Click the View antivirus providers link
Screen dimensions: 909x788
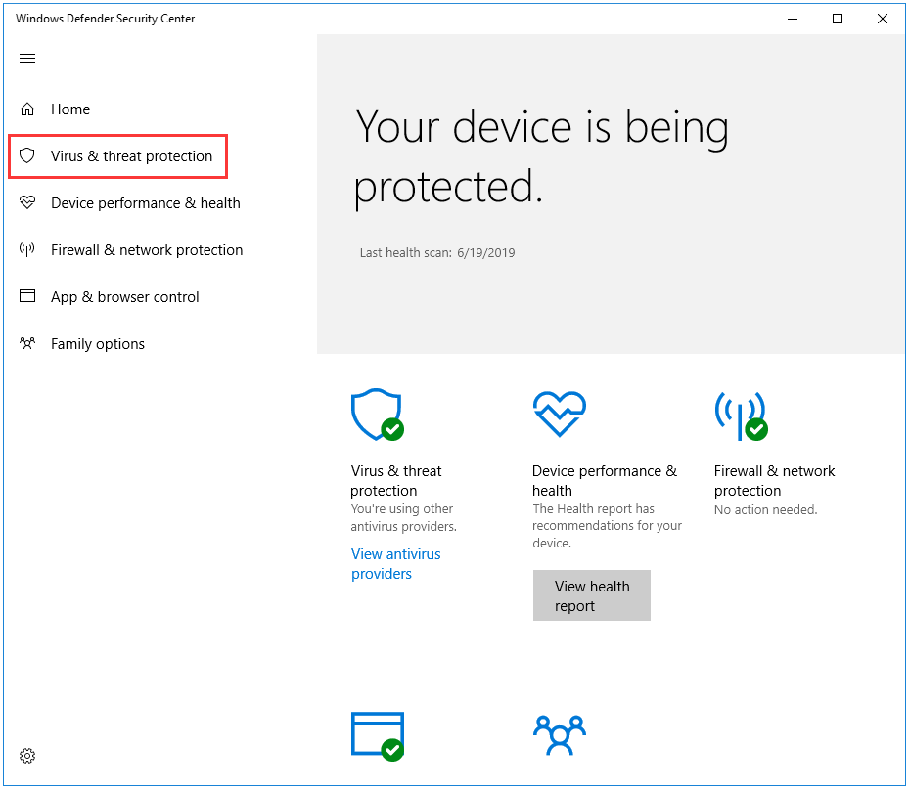coord(396,564)
